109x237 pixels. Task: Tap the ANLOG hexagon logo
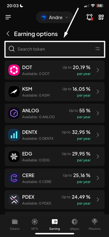(14, 113)
